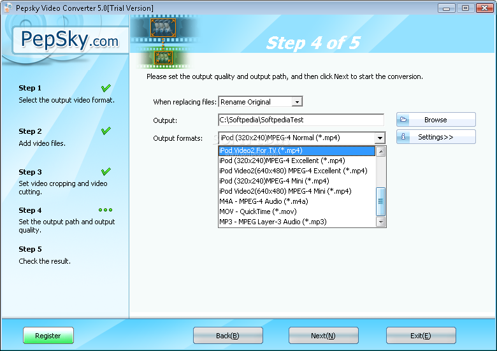
Task: Choose iPod Video2(640x480) MPEG-4 Excellent
Action: point(297,171)
